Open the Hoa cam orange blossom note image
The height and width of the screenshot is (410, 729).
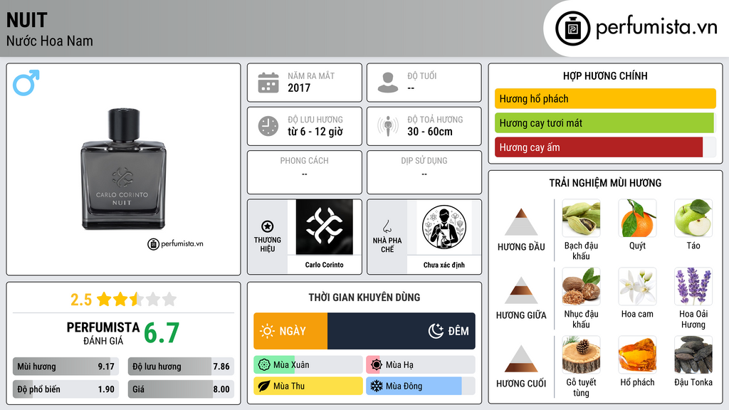(637, 286)
